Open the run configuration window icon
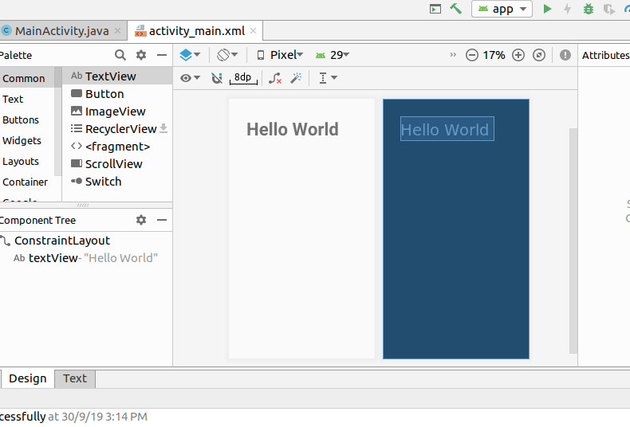Viewport: 630px width, 427px height. click(435, 9)
